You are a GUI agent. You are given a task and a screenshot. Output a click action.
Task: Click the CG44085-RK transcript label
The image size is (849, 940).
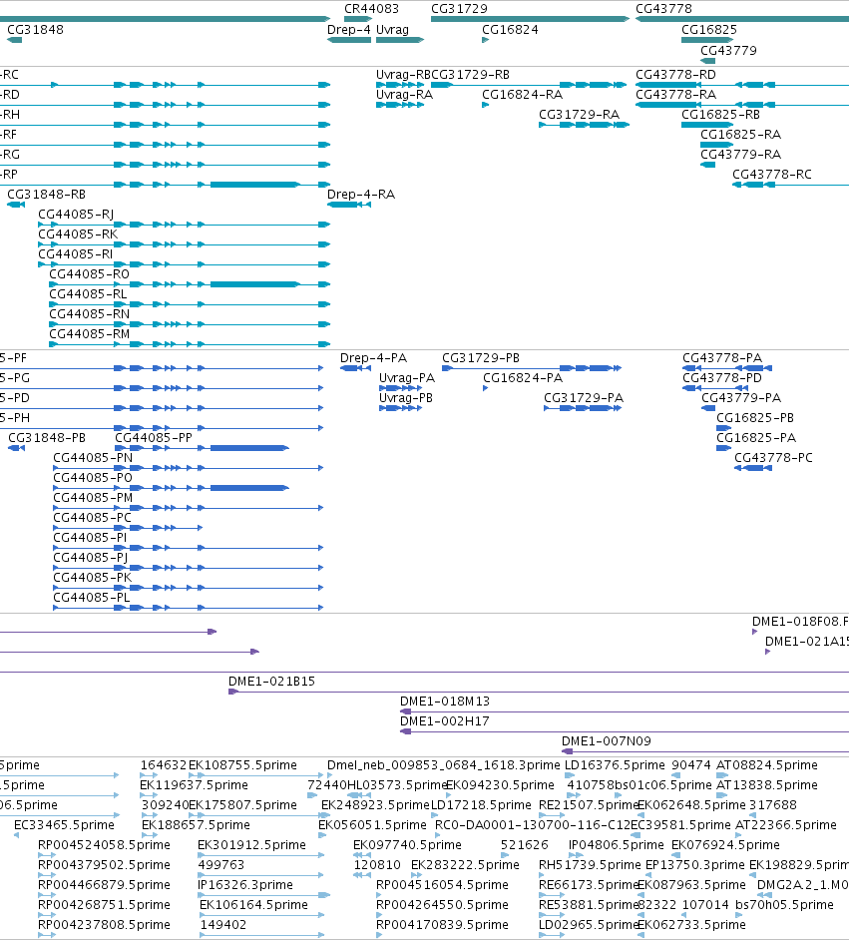tap(78, 234)
